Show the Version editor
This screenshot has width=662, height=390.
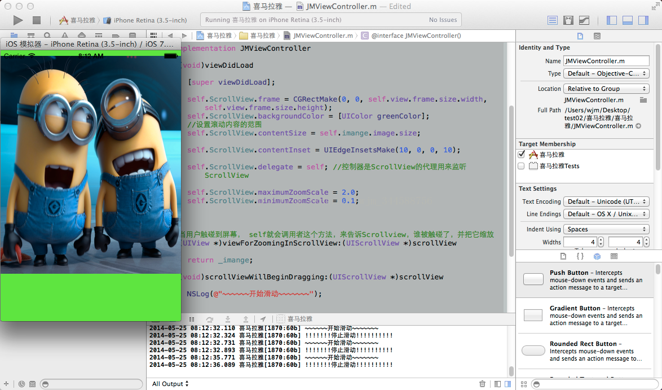click(x=584, y=20)
